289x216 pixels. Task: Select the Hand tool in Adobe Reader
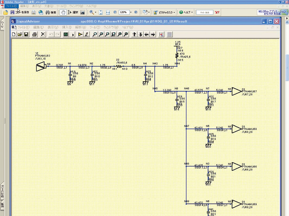(x=63, y=12)
